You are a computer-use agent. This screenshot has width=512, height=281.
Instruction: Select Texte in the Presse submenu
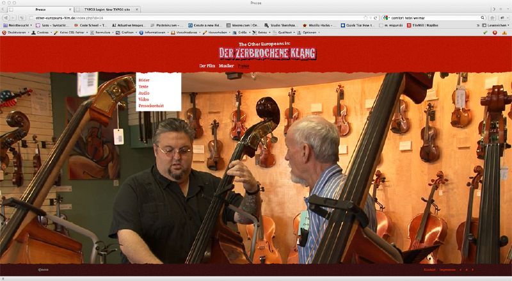(x=143, y=86)
